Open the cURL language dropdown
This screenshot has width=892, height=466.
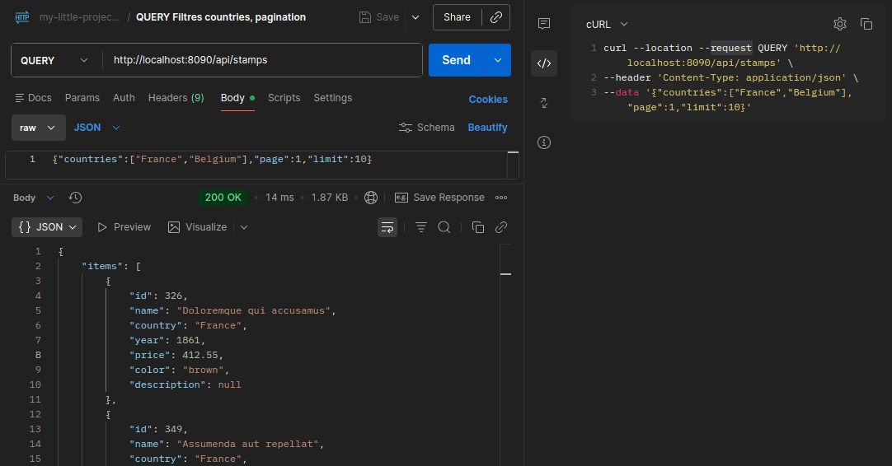click(x=607, y=25)
